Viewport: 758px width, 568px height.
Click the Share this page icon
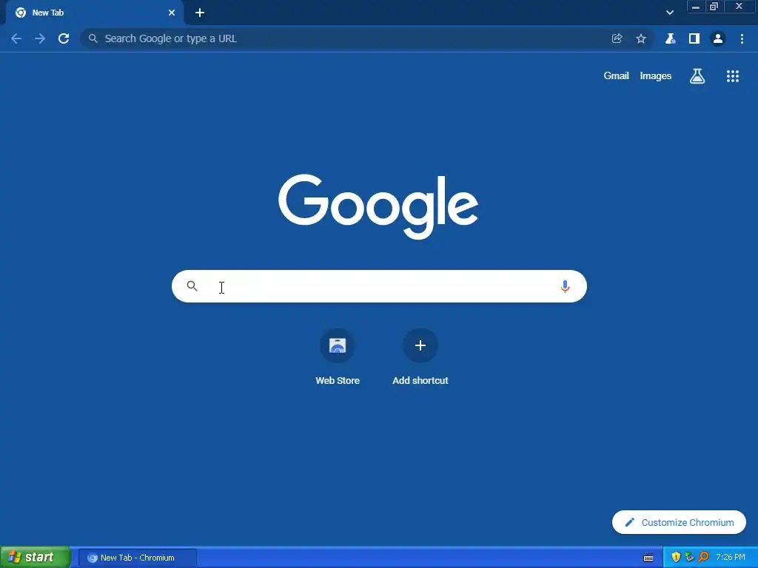(617, 38)
